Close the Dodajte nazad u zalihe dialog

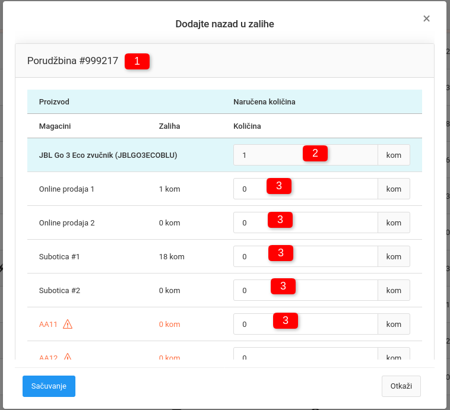point(426,19)
